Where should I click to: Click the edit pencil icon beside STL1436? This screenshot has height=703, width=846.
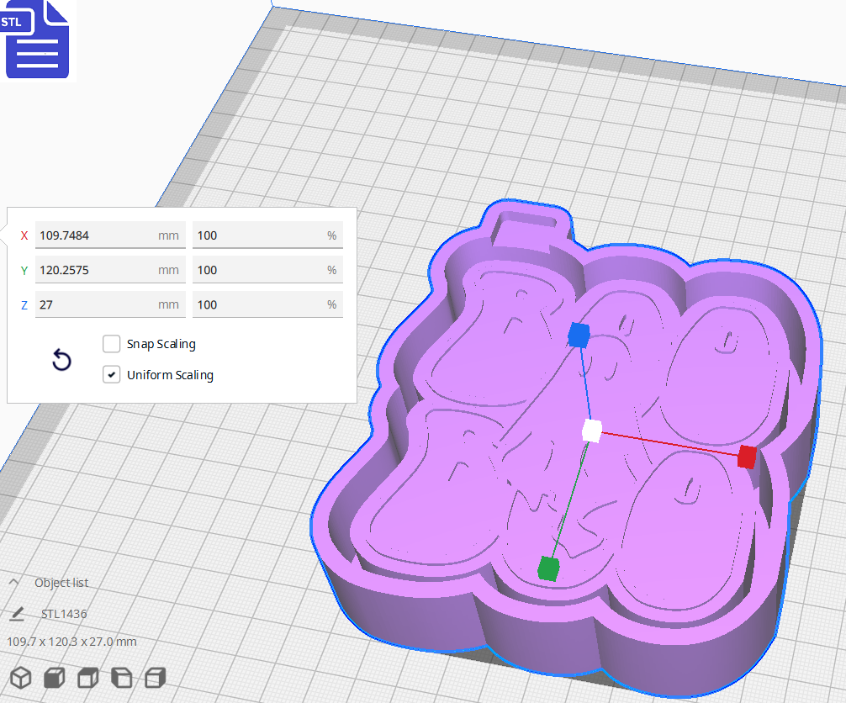[19, 614]
